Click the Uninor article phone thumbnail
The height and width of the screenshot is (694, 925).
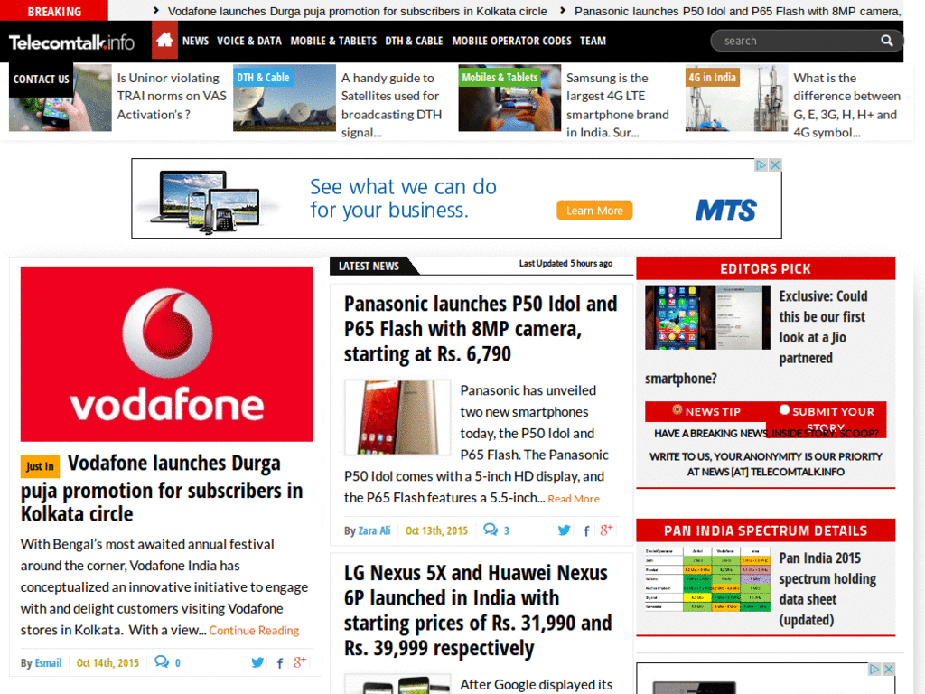click(61, 98)
